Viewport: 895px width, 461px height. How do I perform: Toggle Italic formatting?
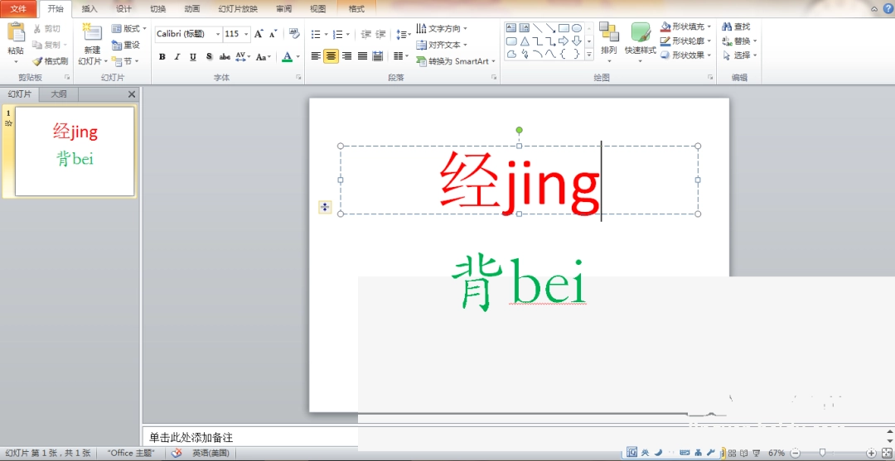177,56
